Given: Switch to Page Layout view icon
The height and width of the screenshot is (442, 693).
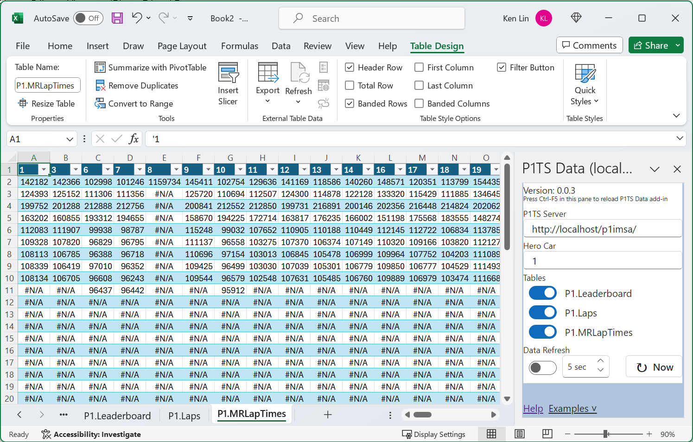Looking at the screenshot, I should click(520, 434).
